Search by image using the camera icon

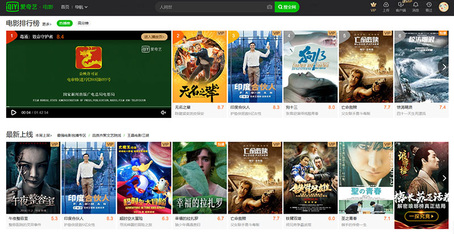(270, 7)
